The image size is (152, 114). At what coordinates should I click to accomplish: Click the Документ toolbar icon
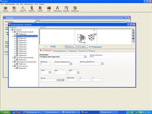(66, 9)
